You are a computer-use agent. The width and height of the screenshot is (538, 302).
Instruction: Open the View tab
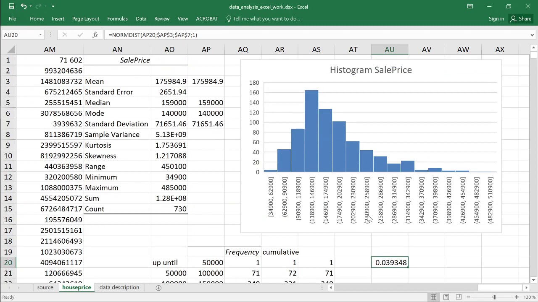tap(182, 18)
